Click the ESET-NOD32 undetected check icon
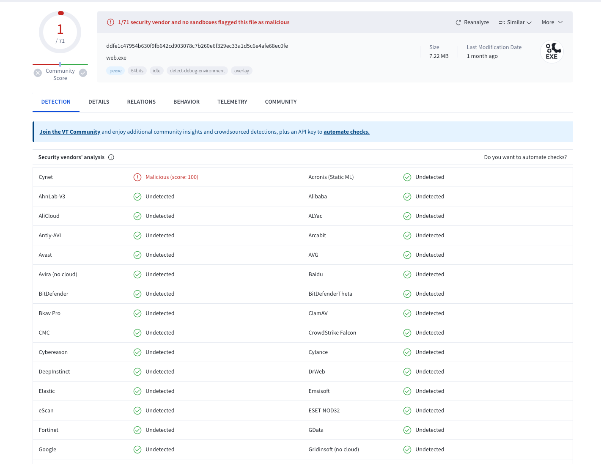 pyautogui.click(x=407, y=411)
